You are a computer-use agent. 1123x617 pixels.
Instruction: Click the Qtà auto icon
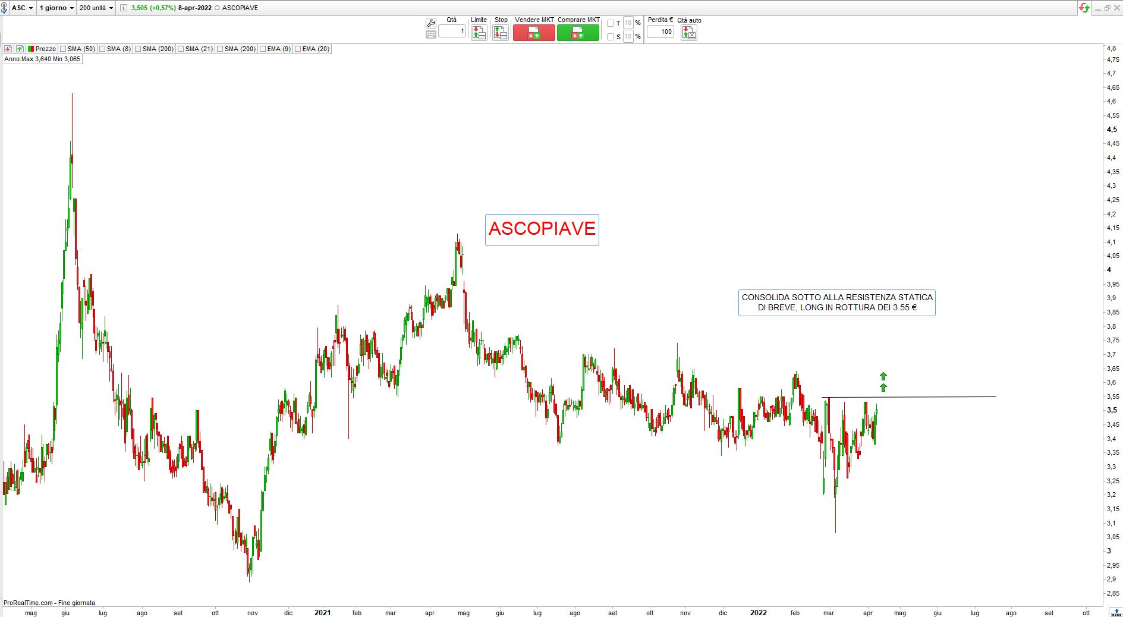(689, 33)
